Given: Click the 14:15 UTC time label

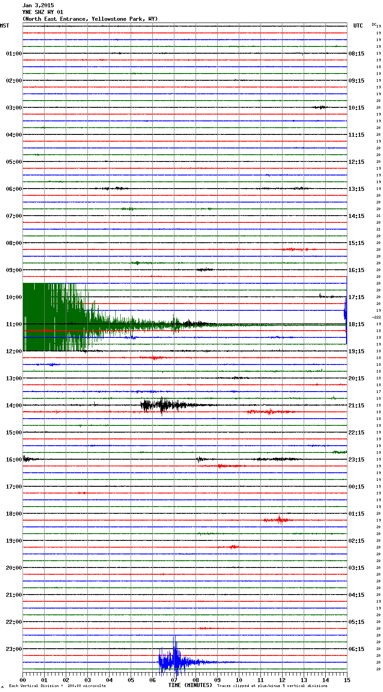Looking at the screenshot, I should pos(356,216).
